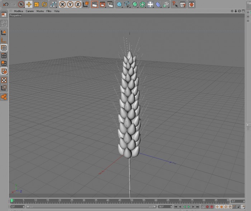Switch to Edges mode
The width and height of the screenshot is (251, 211).
(4, 56)
